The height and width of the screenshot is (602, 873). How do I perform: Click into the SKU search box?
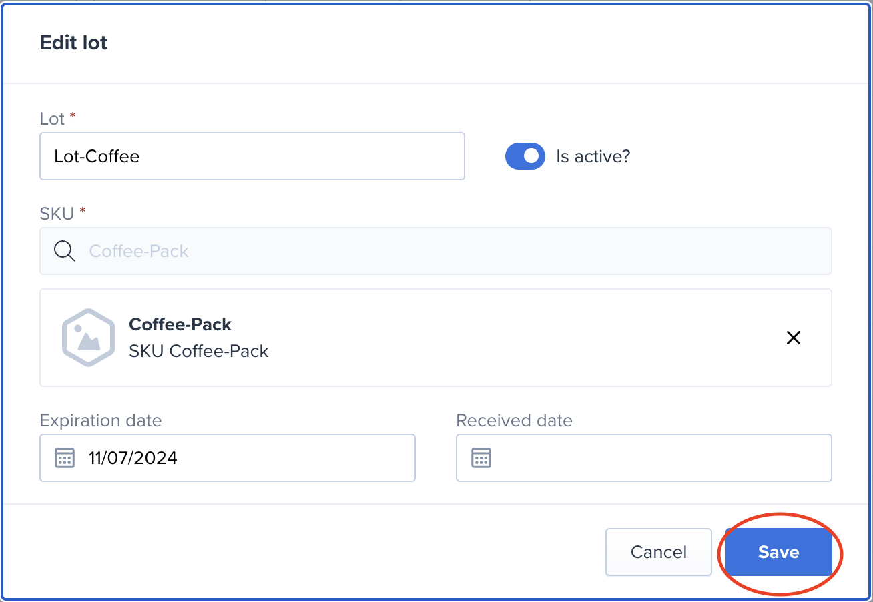[436, 251]
